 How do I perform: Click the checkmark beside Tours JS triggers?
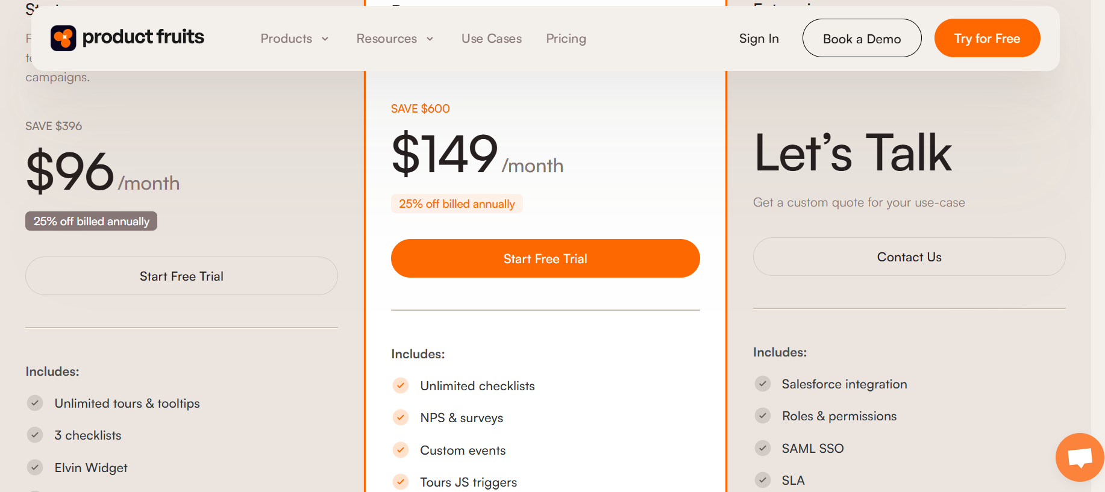pyautogui.click(x=401, y=482)
